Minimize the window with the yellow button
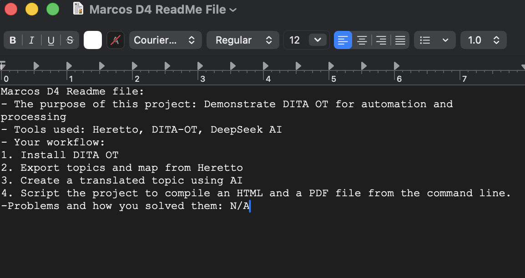The width and height of the screenshot is (525, 278). click(x=32, y=9)
